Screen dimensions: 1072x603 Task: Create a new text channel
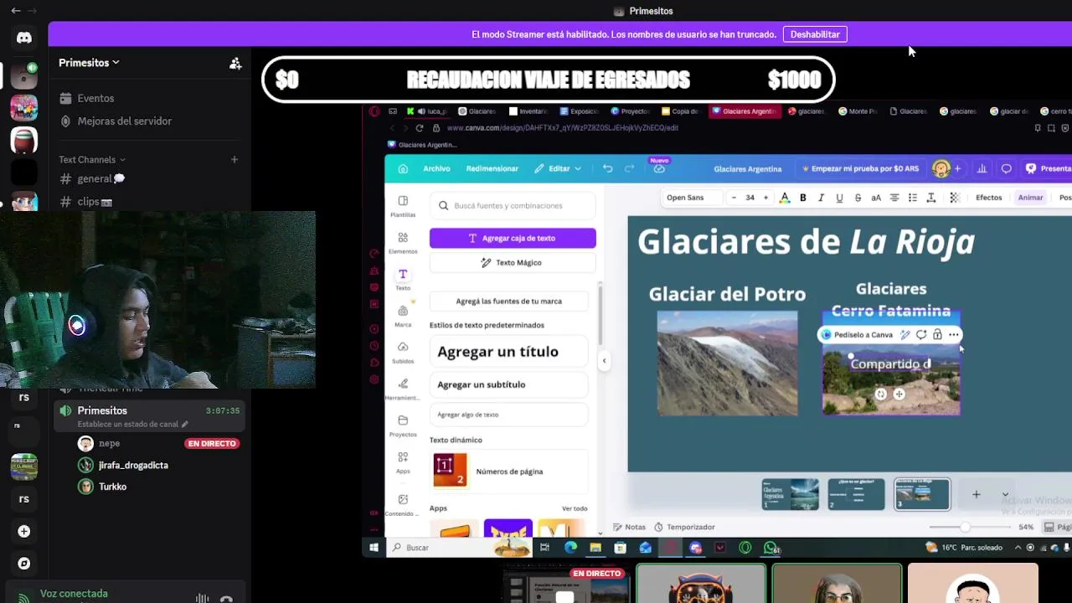pyautogui.click(x=234, y=159)
